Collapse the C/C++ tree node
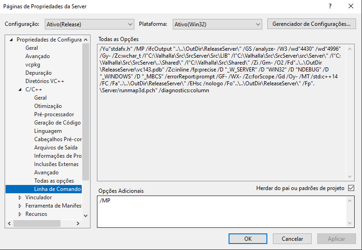Viewport: 362px width, 250px height. (20, 89)
